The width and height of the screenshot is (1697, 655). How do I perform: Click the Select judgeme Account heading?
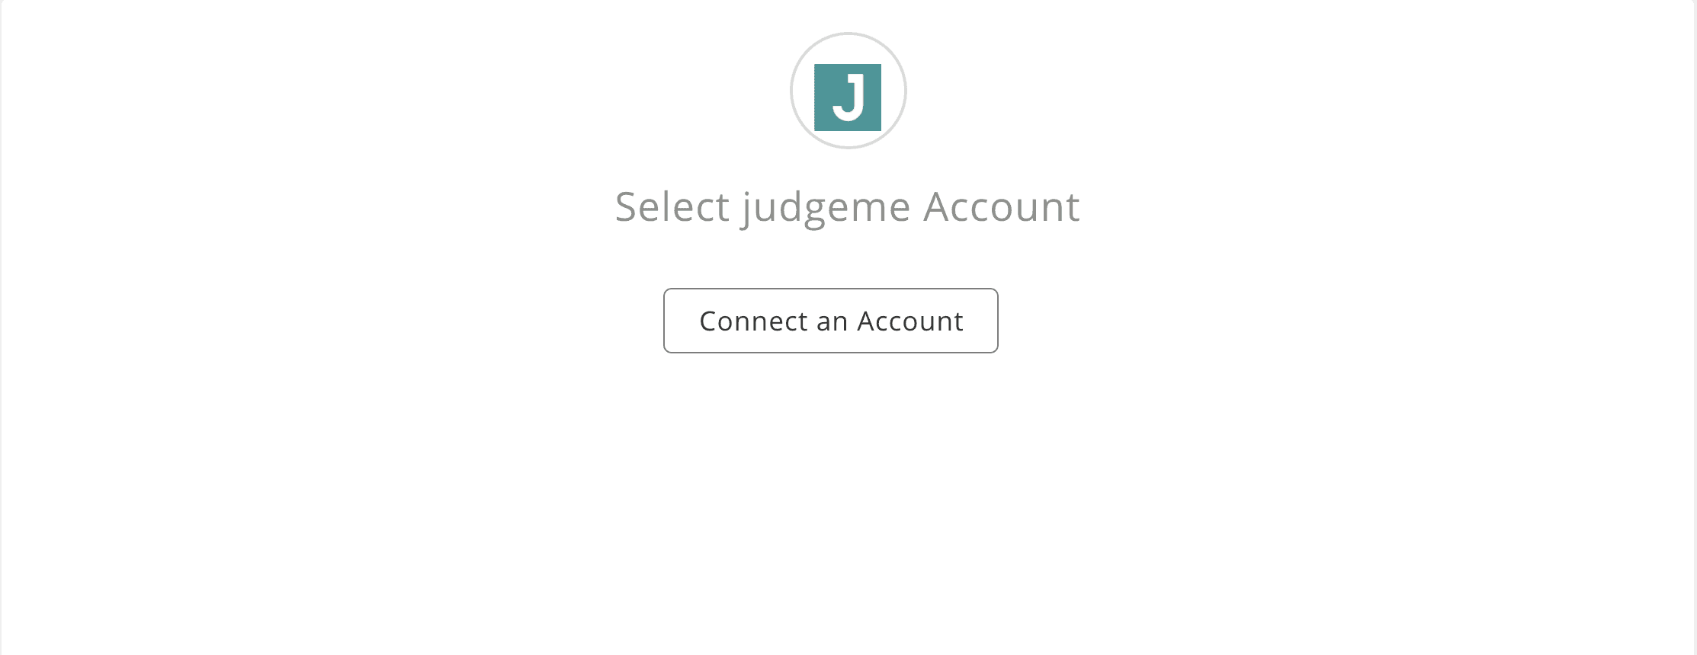pyautogui.click(x=848, y=207)
